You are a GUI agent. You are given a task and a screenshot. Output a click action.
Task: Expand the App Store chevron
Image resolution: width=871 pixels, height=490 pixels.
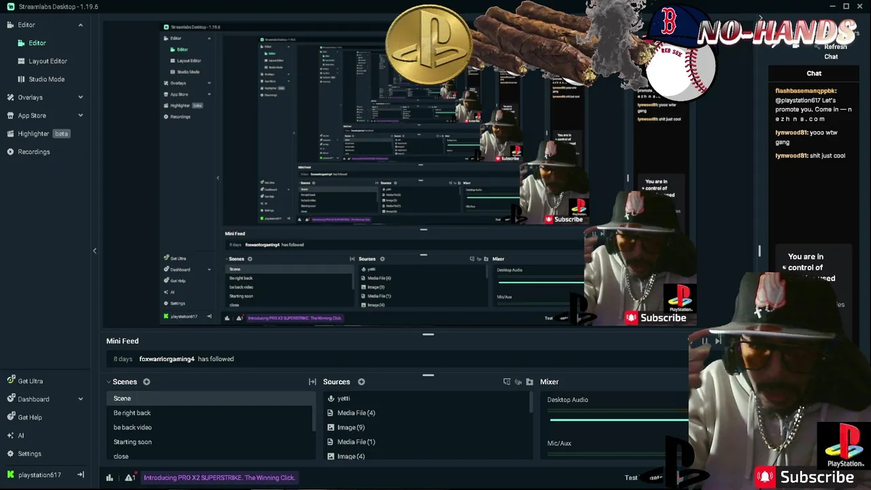[80, 116]
